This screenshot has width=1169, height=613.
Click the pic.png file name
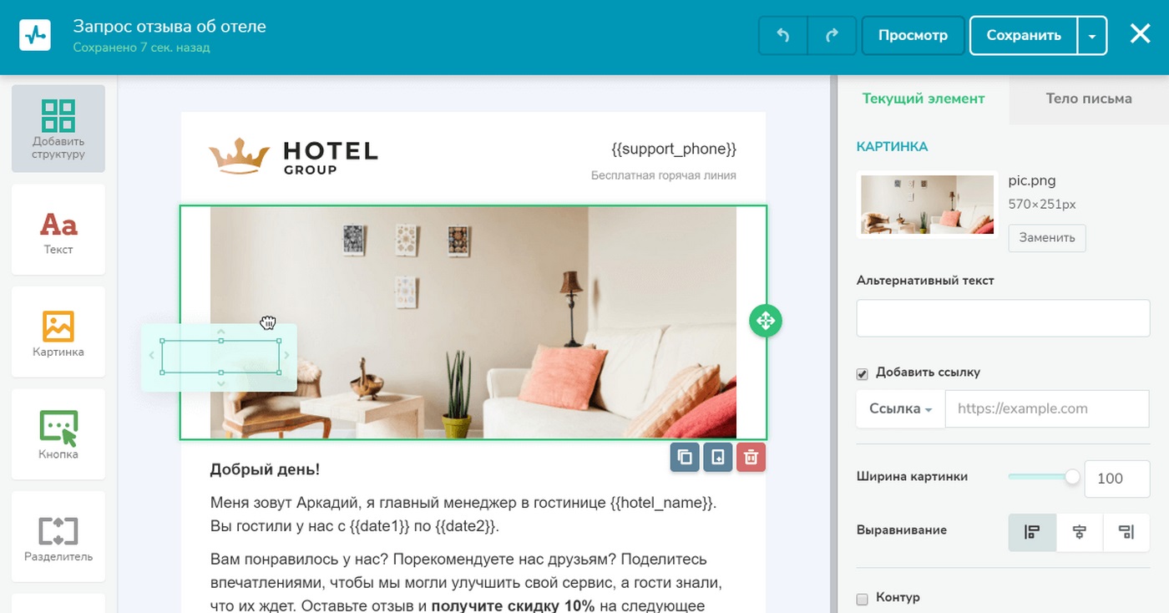pos(1032,180)
